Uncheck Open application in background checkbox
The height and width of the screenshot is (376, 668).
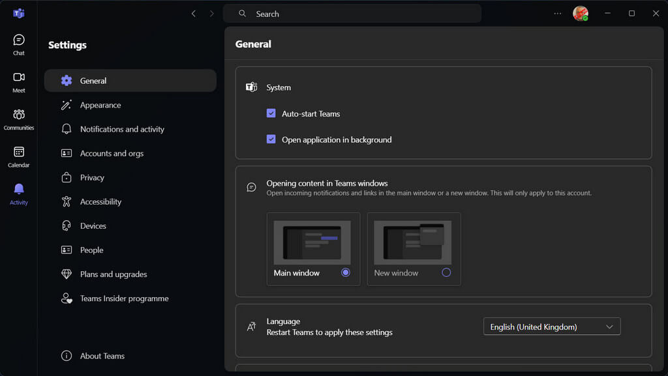tap(271, 139)
